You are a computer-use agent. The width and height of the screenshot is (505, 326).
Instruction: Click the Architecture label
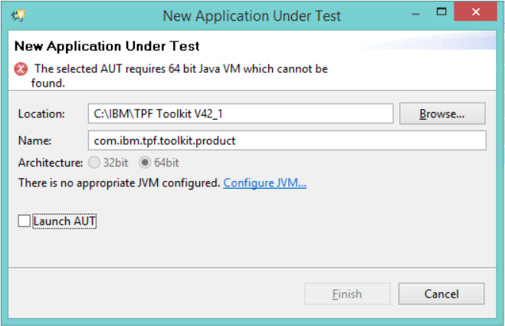[51, 163]
